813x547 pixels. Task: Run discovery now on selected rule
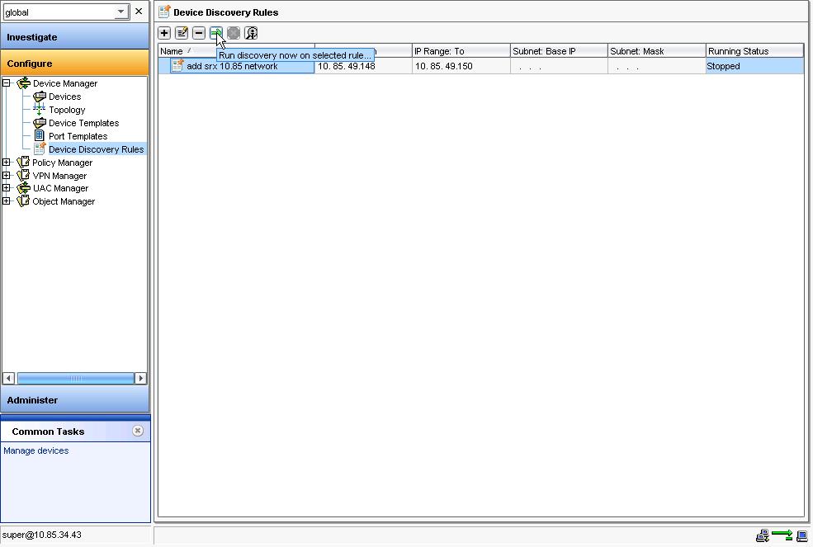(x=216, y=33)
